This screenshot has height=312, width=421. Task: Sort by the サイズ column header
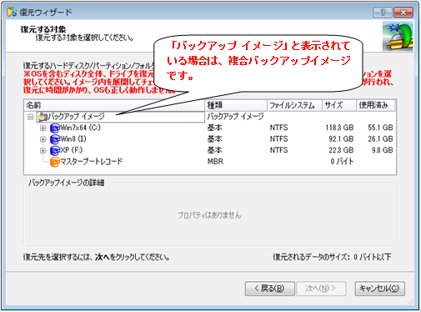click(339, 105)
